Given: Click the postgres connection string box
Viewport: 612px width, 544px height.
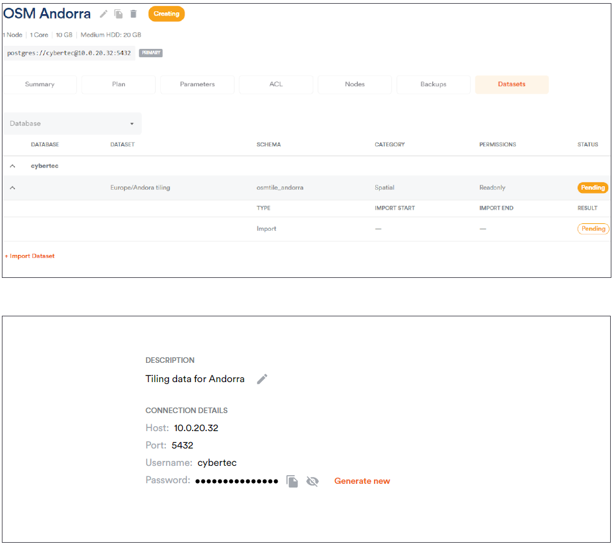Looking at the screenshot, I should [x=69, y=53].
